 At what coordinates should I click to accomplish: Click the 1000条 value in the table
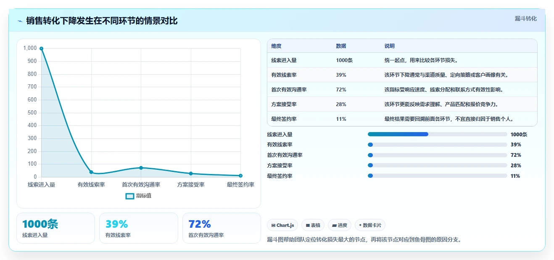344,60
